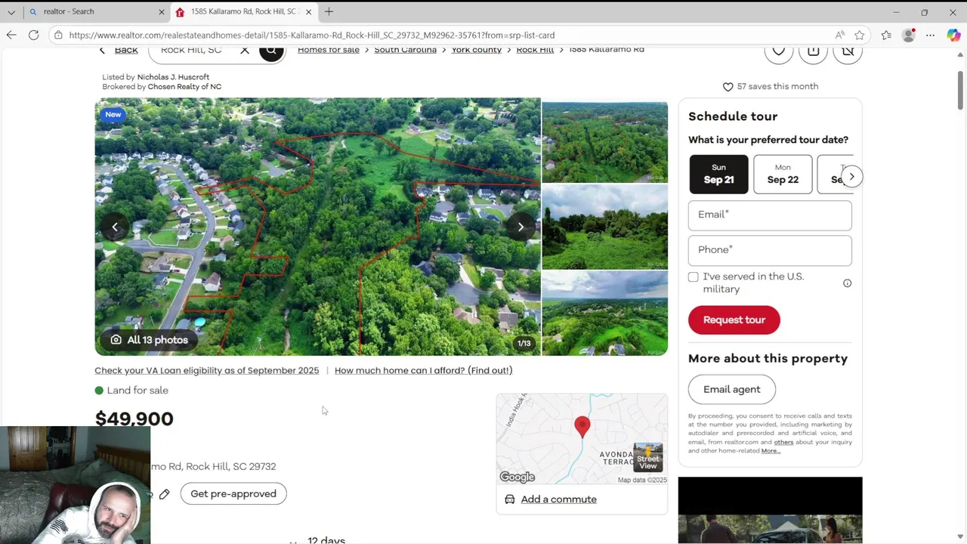The image size is (967, 544).
Task: Click the $49,900 price text
Action: [x=134, y=419]
